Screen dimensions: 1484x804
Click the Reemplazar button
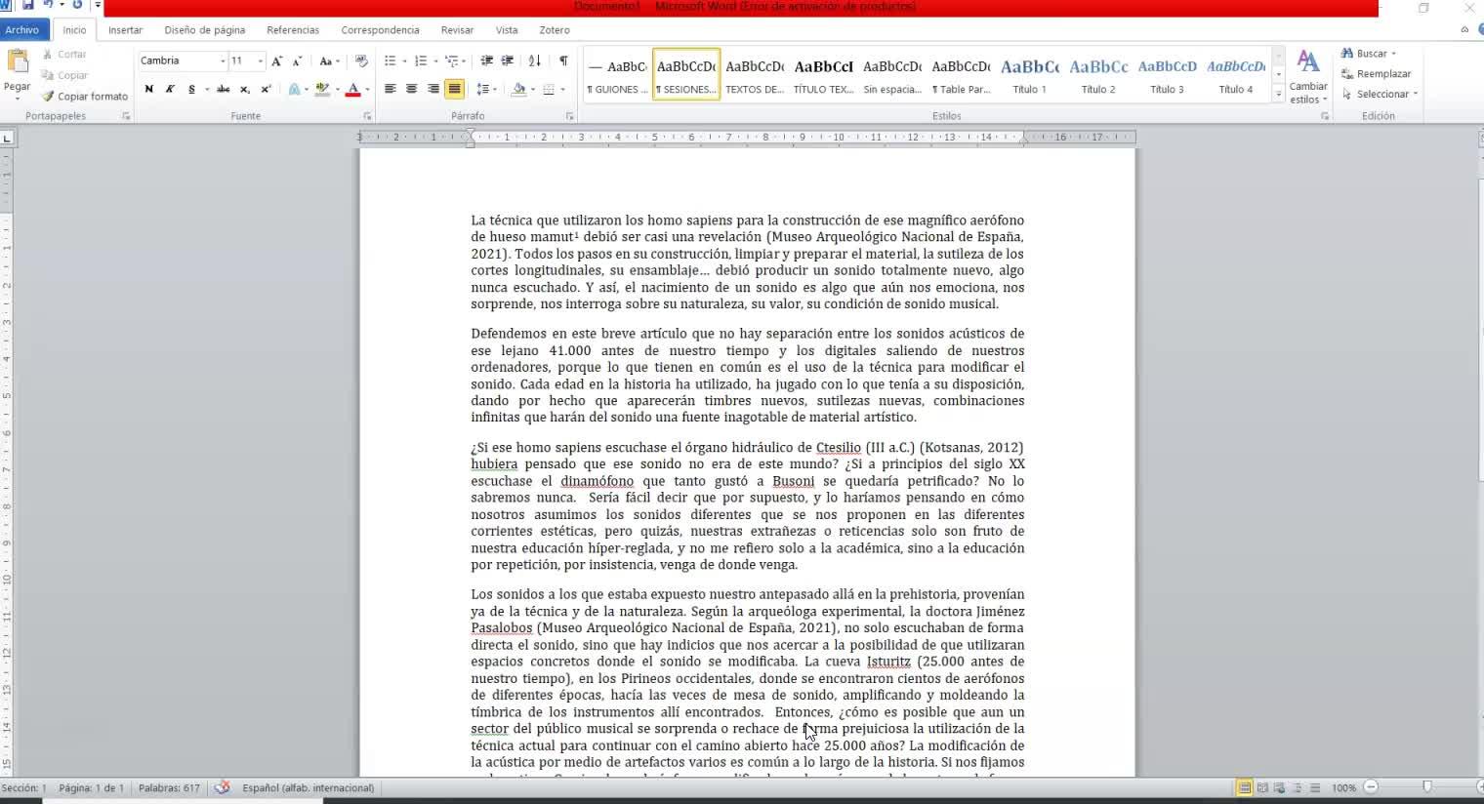pos(1377,74)
